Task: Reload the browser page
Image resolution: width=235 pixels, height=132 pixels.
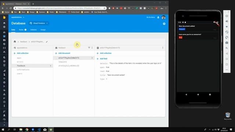Action: pyautogui.click(x=11, y=8)
